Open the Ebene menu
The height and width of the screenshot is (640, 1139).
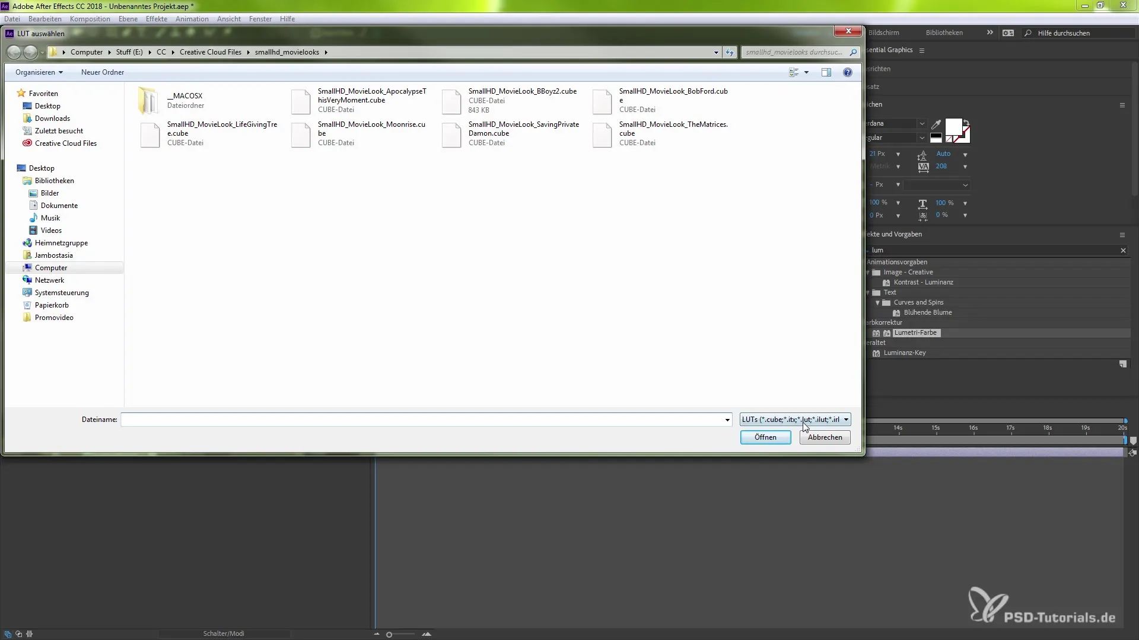coord(128,19)
